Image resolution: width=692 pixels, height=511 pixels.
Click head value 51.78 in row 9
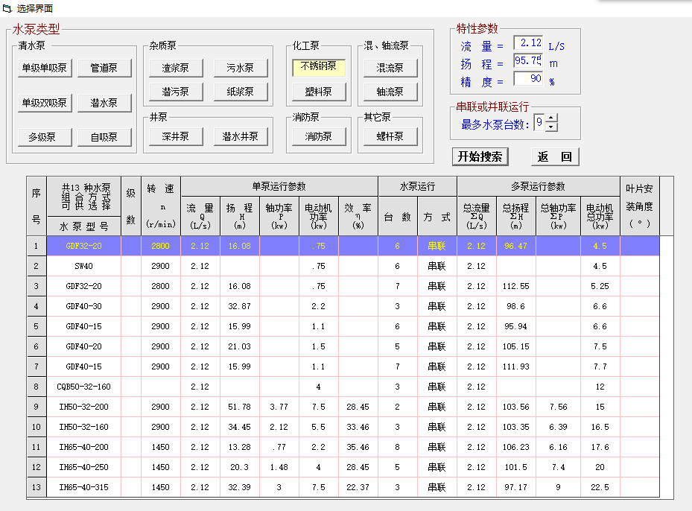pos(240,407)
